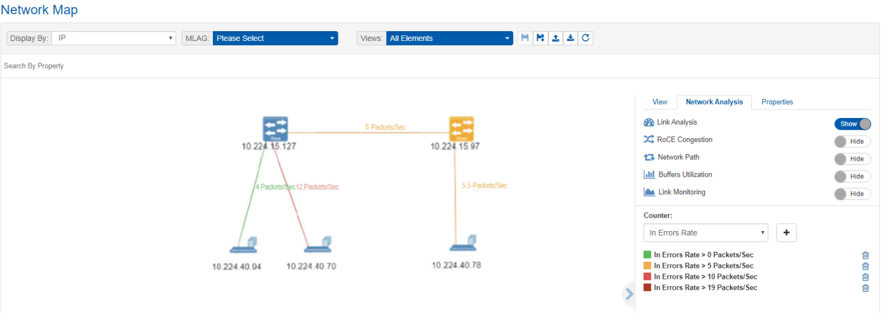
Task: Click the upload icon in the toolbar
Action: pos(556,38)
